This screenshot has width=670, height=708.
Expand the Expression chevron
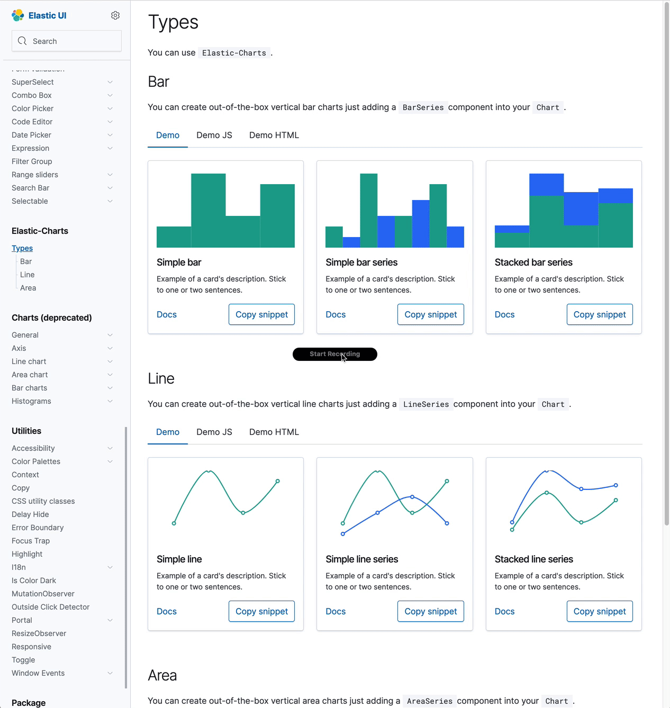tap(110, 148)
